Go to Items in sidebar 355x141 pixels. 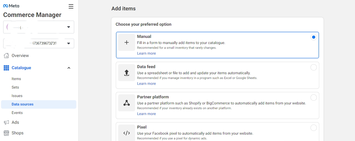tap(16, 79)
